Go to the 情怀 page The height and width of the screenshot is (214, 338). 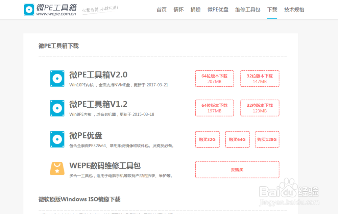178,10
